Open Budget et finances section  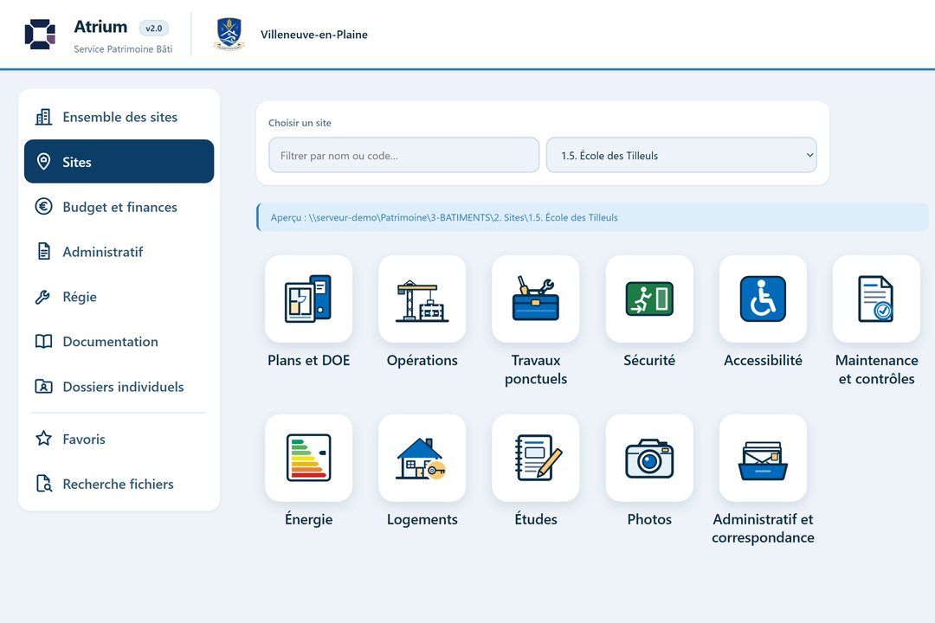pos(119,206)
